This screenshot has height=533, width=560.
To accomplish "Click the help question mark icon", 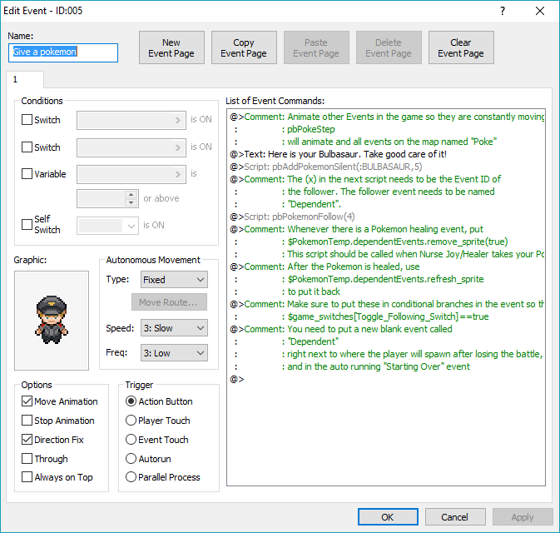I will tap(502, 11).
